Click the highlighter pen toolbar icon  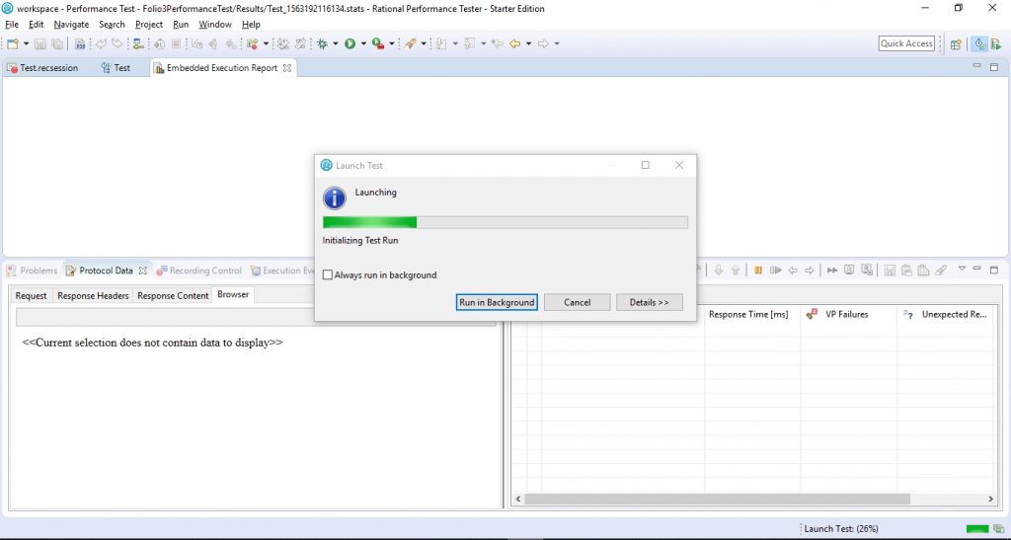410,43
